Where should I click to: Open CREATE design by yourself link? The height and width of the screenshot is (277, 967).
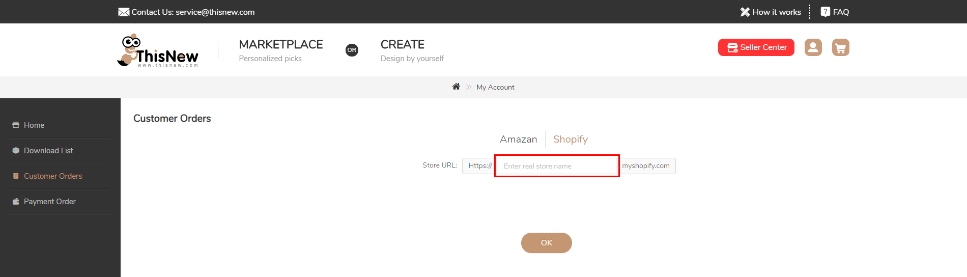(x=412, y=50)
